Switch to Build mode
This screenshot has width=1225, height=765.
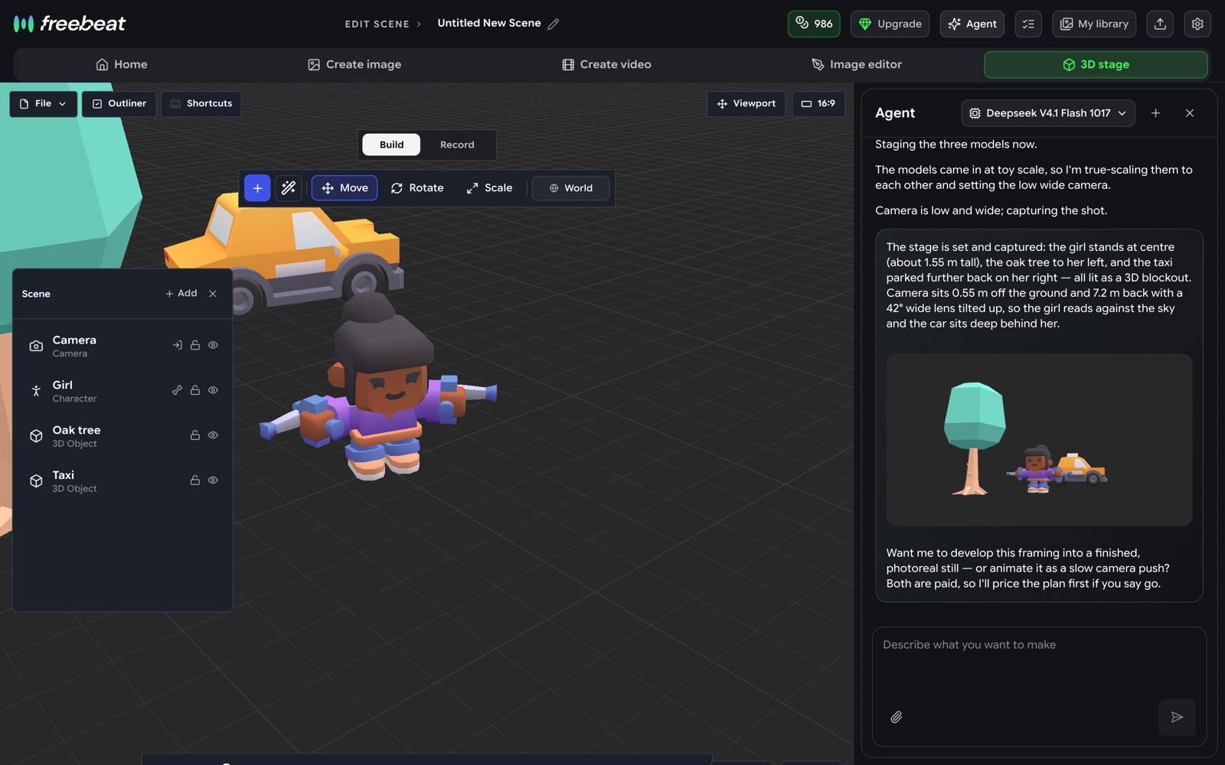(391, 145)
